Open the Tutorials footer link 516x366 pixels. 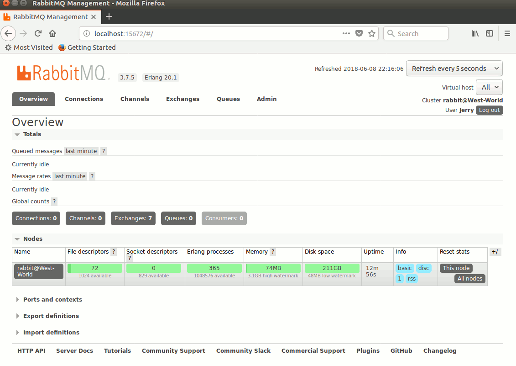pos(118,350)
